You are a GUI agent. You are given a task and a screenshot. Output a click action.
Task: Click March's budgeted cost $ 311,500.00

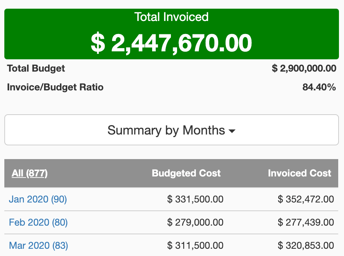coord(195,246)
